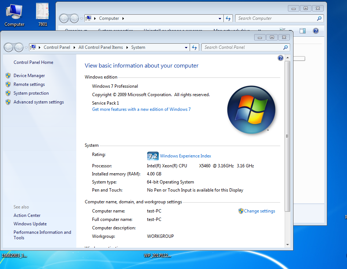
Task: Click the WORKGROUP value
Action: (160, 236)
